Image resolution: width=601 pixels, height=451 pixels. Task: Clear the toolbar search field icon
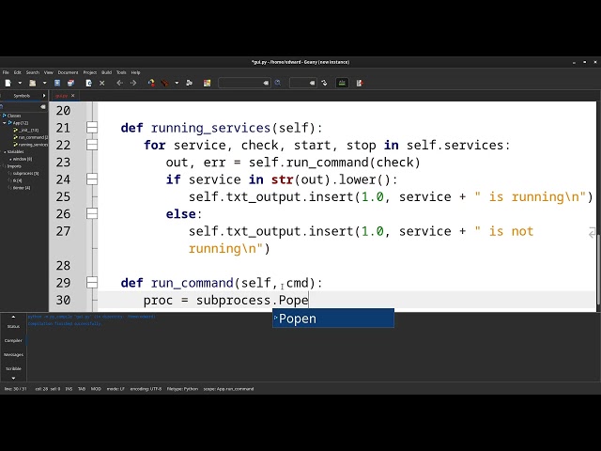tap(266, 83)
